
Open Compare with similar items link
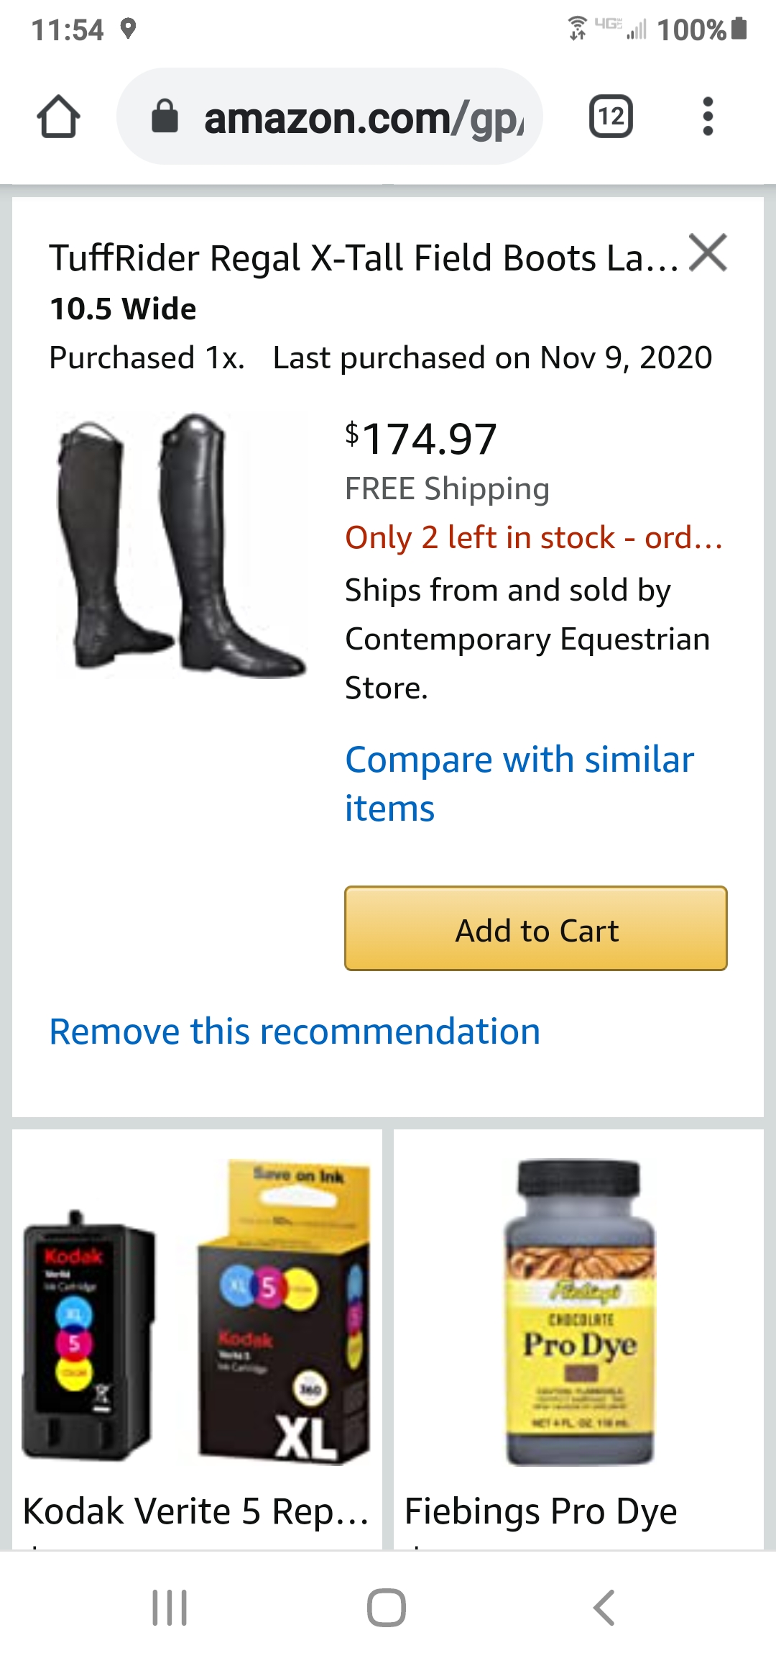(x=519, y=783)
